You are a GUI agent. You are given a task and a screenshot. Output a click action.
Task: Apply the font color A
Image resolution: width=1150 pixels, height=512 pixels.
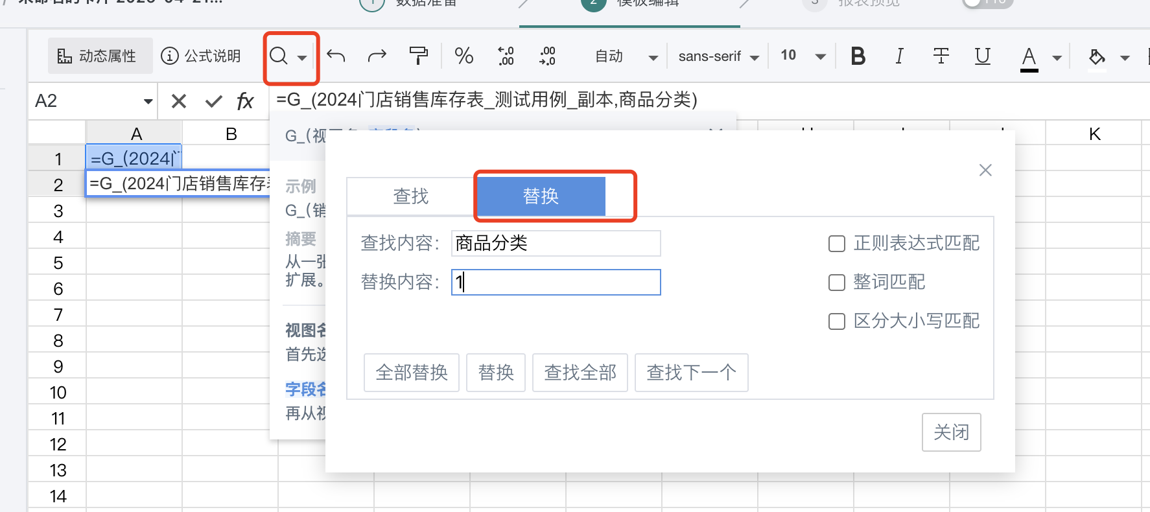(x=1029, y=58)
